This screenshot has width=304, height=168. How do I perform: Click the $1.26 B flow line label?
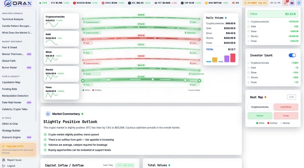(141, 76)
